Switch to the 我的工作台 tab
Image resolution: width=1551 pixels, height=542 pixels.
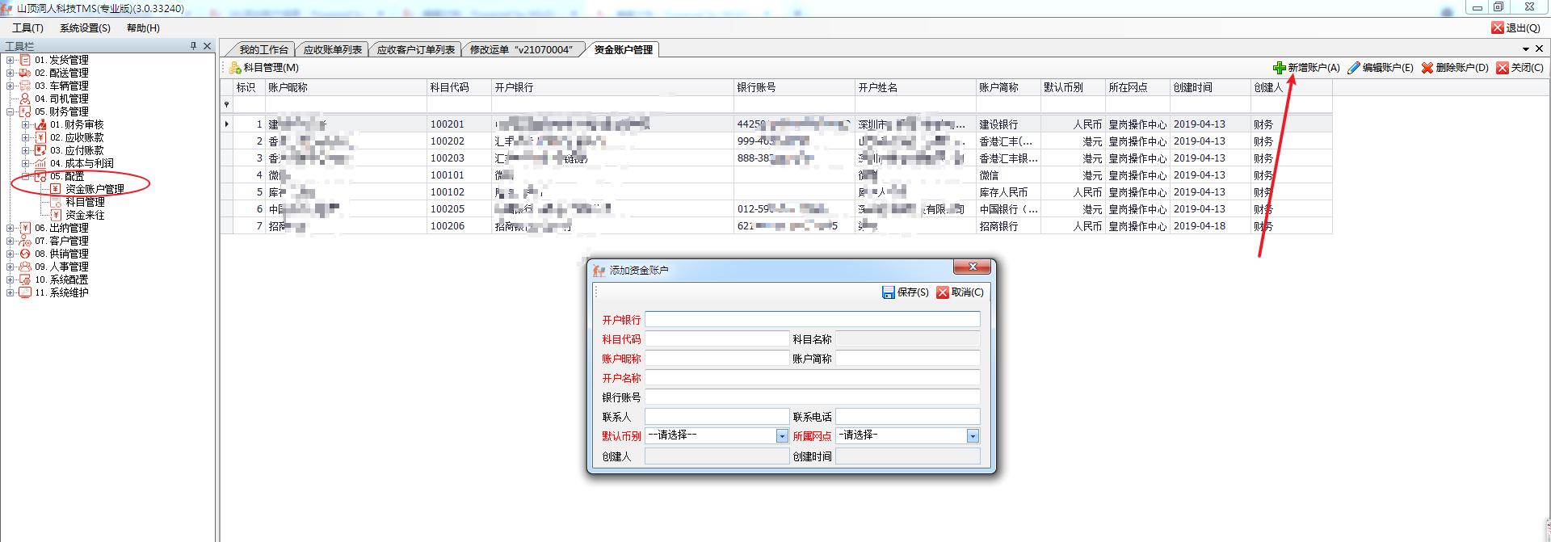point(263,50)
